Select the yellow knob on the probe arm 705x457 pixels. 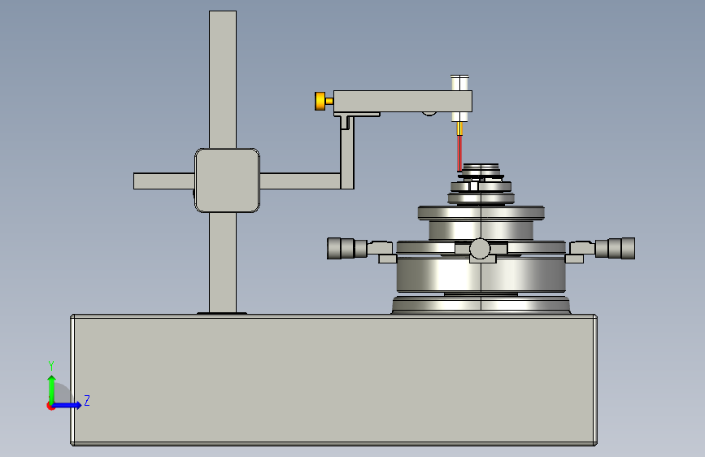point(320,101)
